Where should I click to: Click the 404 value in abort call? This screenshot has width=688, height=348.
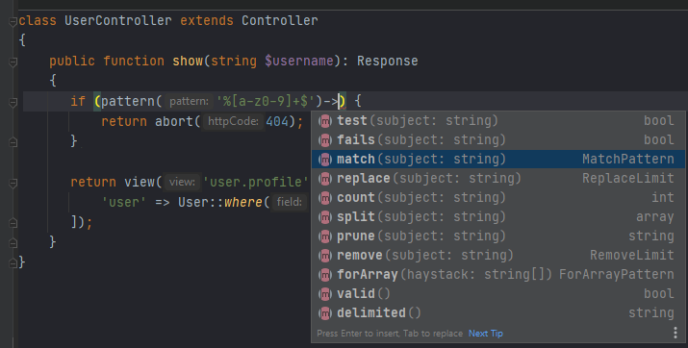click(277, 121)
